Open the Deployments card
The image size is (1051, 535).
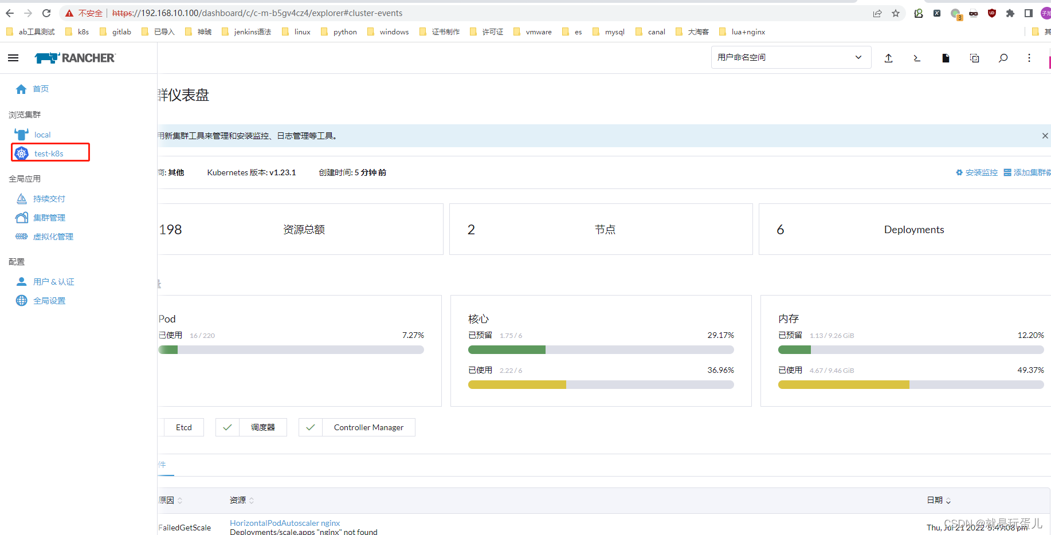tap(905, 229)
